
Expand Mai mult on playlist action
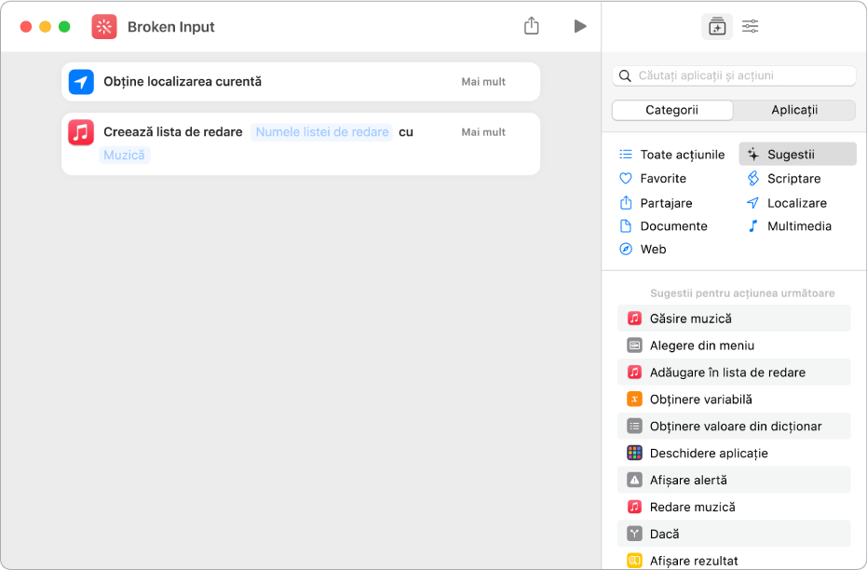(483, 132)
